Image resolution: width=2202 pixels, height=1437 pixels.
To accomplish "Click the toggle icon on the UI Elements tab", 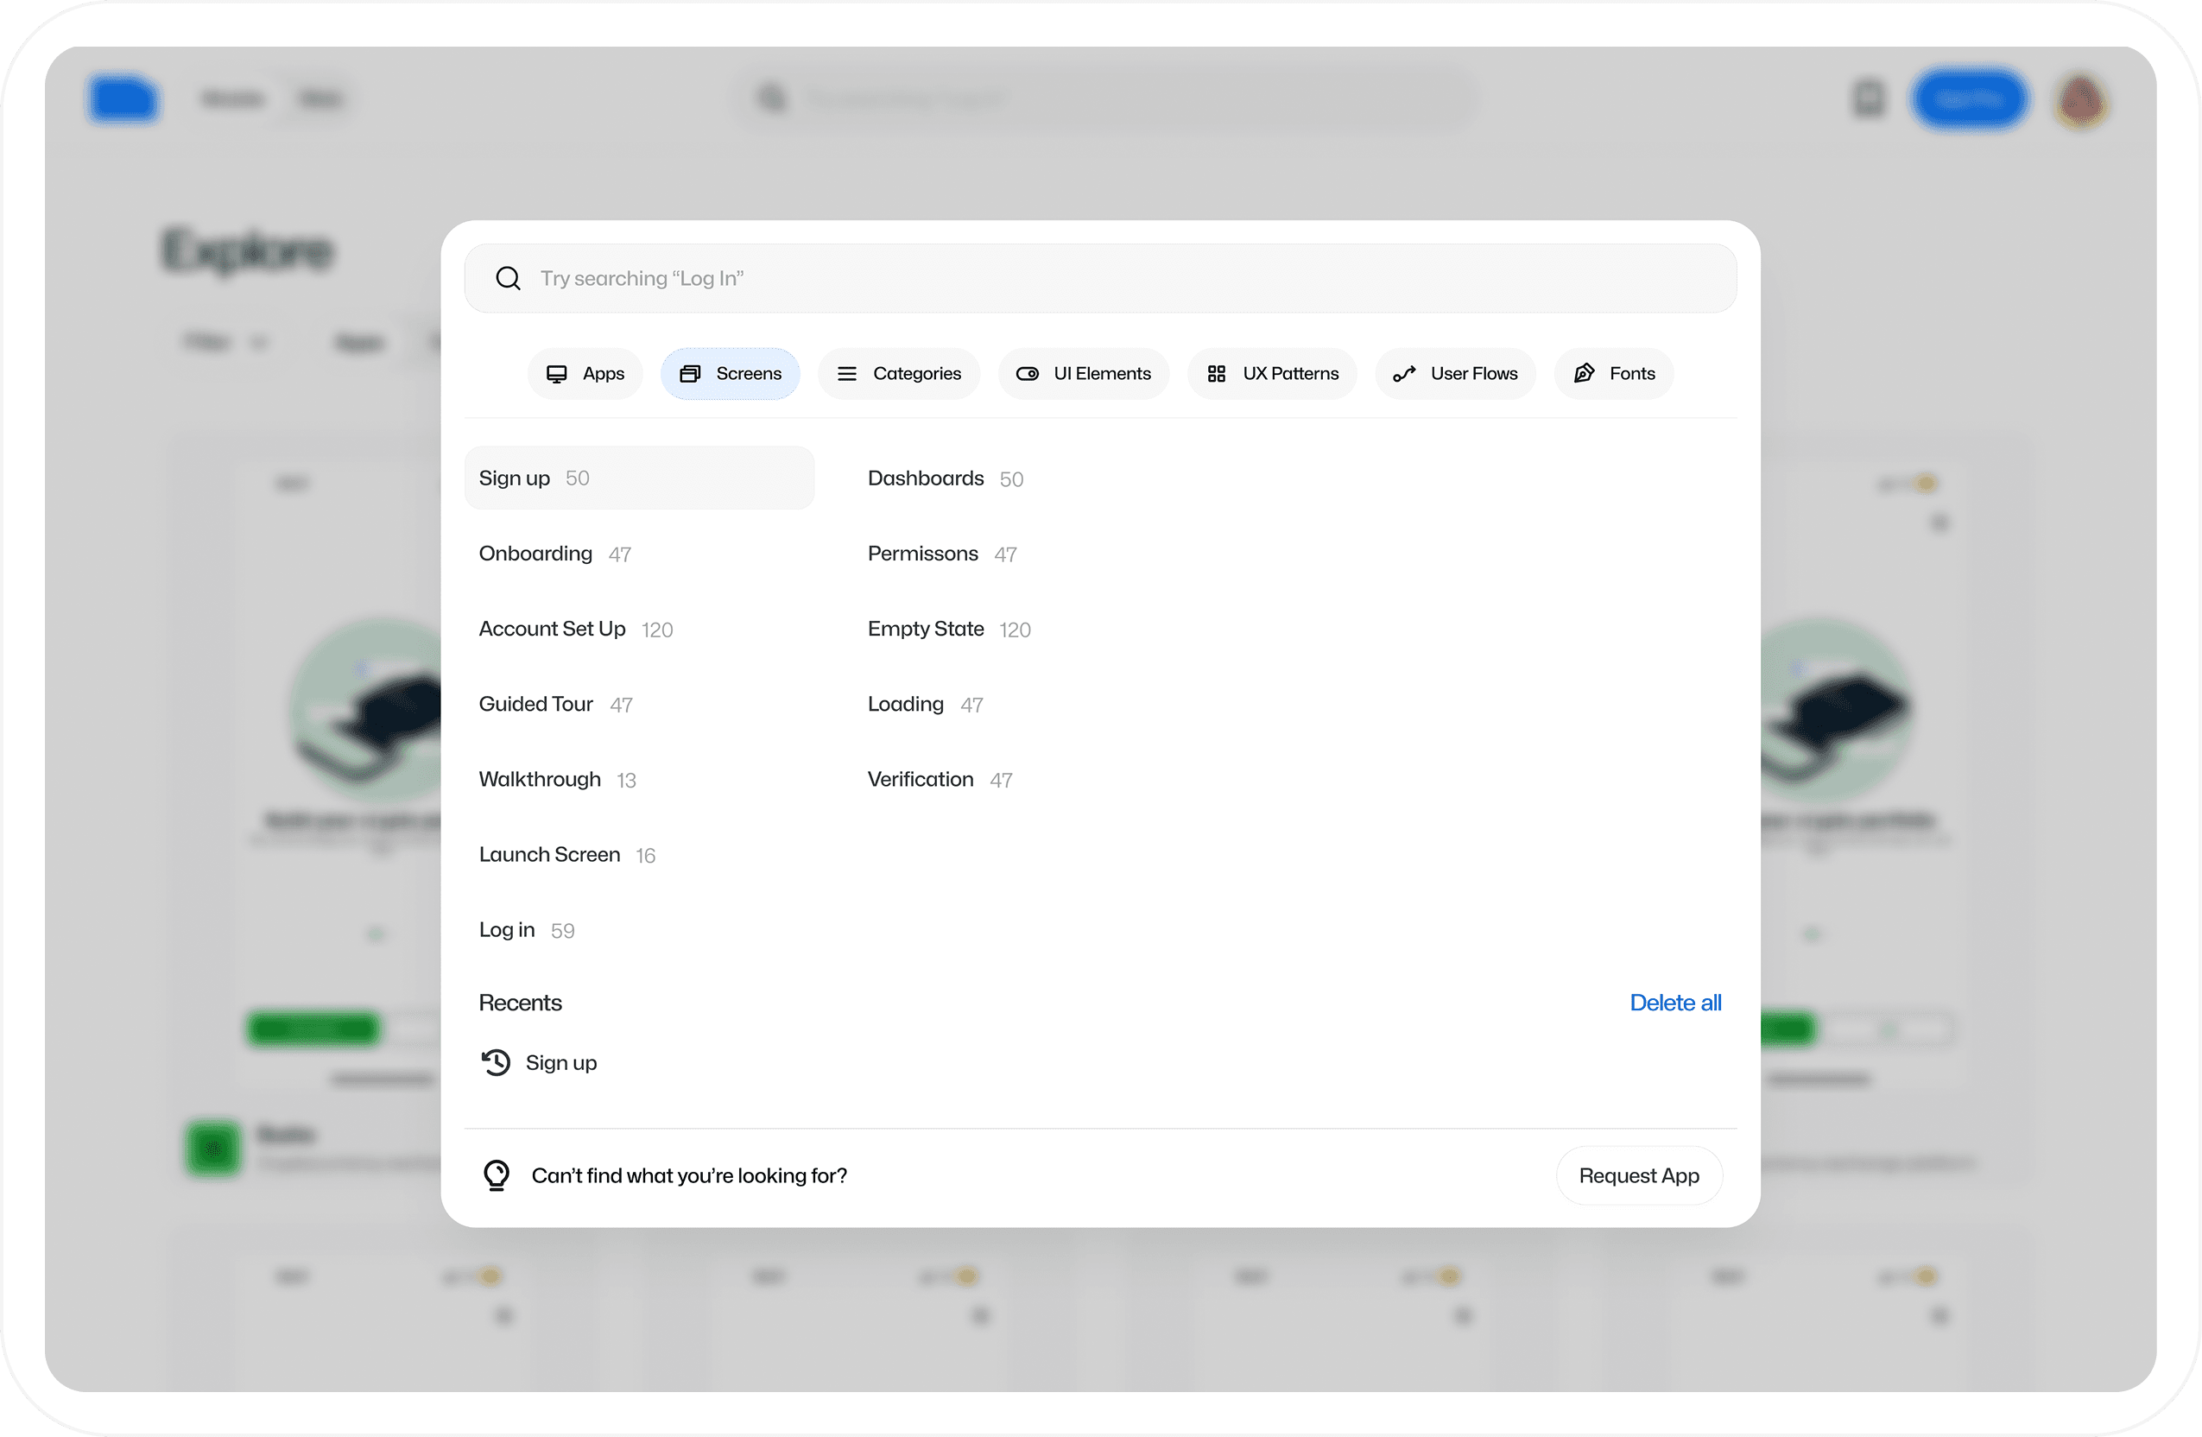I will (x=1027, y=374).
